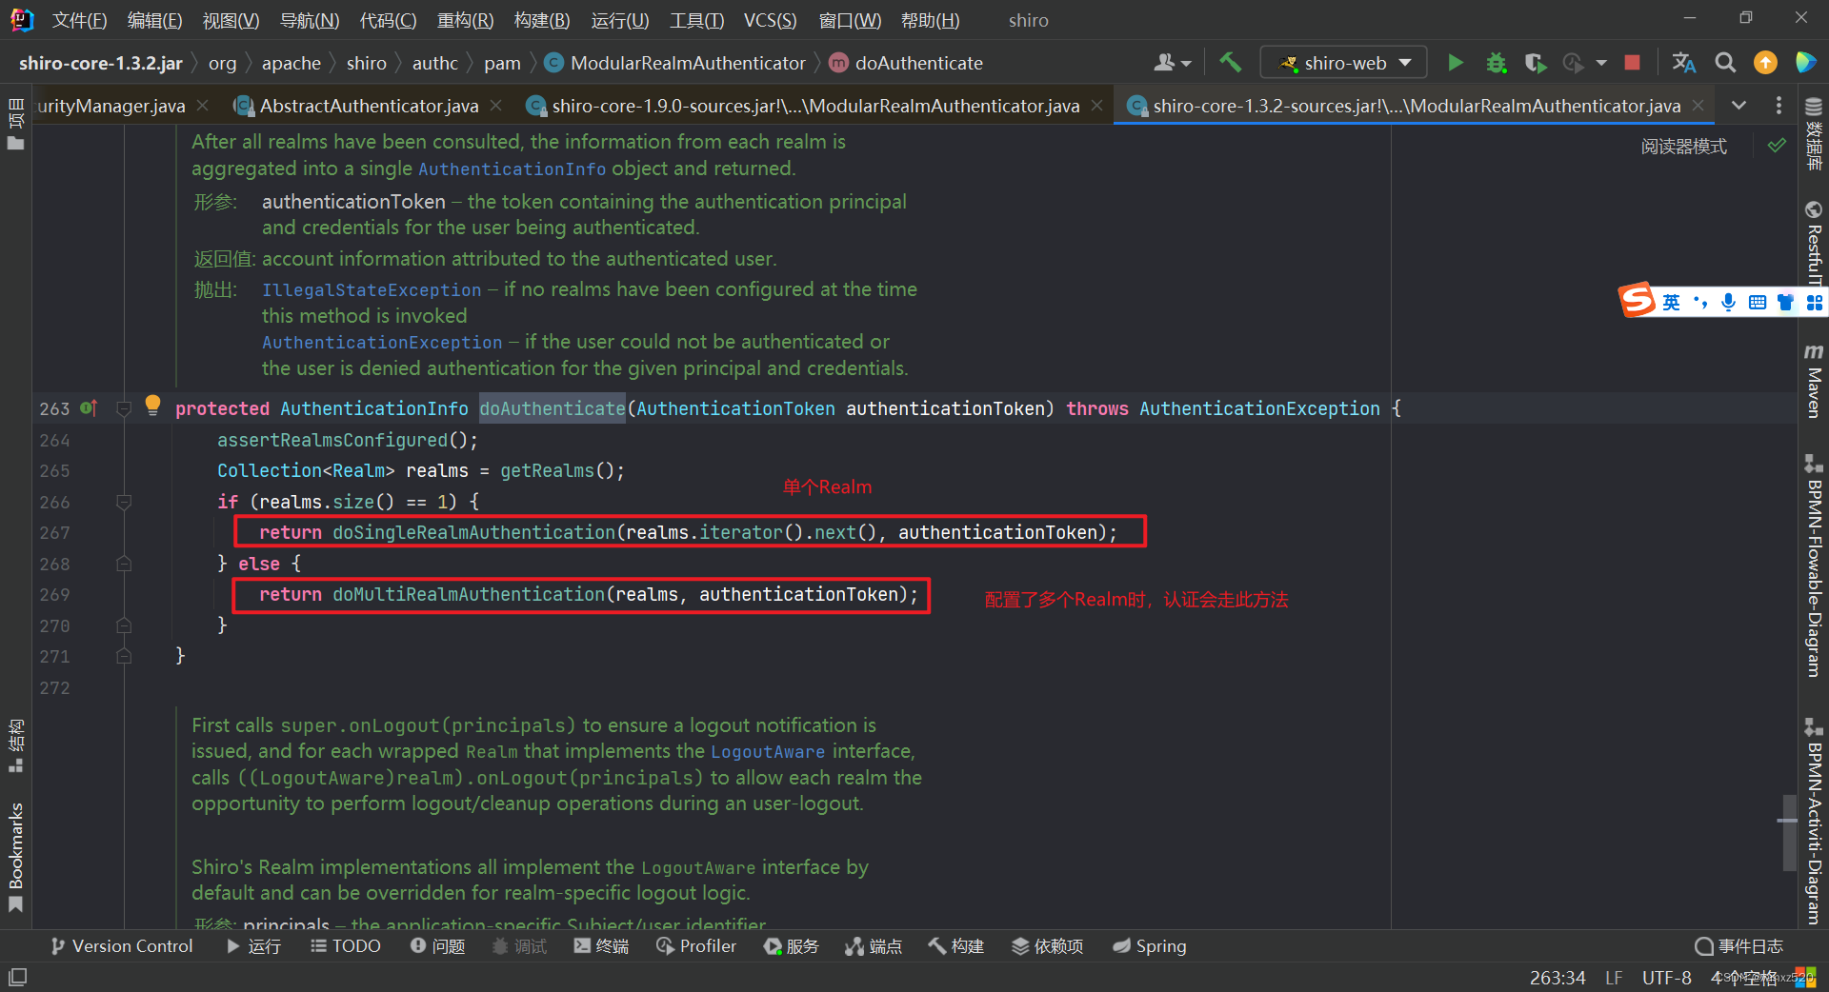Open the 帮助(H) menu
The width and height of the screenshot is (1829, 992).
[x=930, y=20]
